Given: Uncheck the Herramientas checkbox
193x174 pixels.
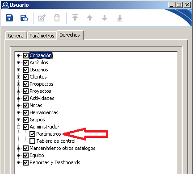Looking at the screenshot, I should click(25, 112).
